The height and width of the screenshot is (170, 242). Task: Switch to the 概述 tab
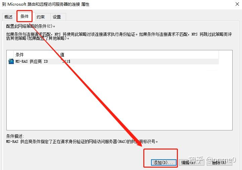pyautogui.click(x=9, y=17)
